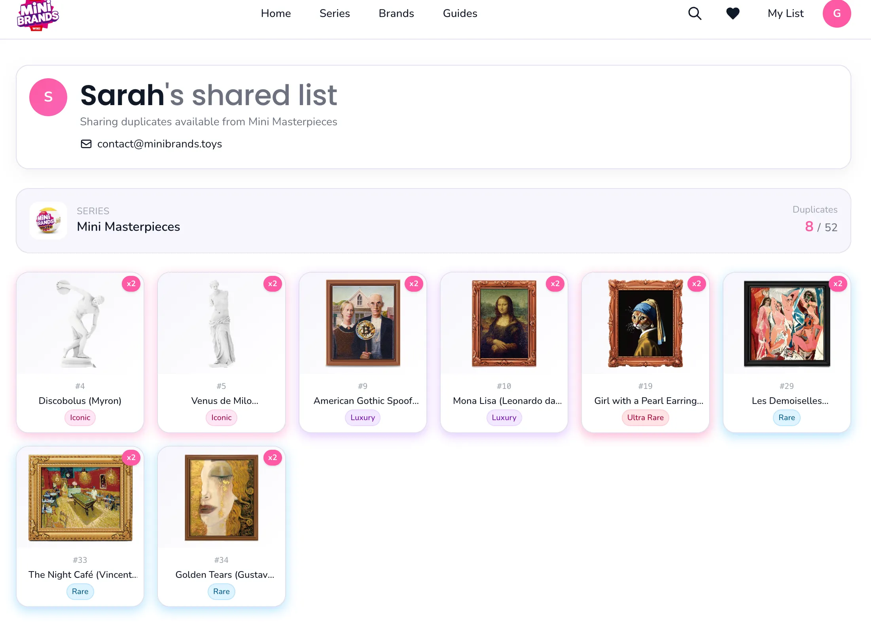Click the x2 badge on Golden Tears card
Screen dimensions: 871x630
click(x=273, y=457)
